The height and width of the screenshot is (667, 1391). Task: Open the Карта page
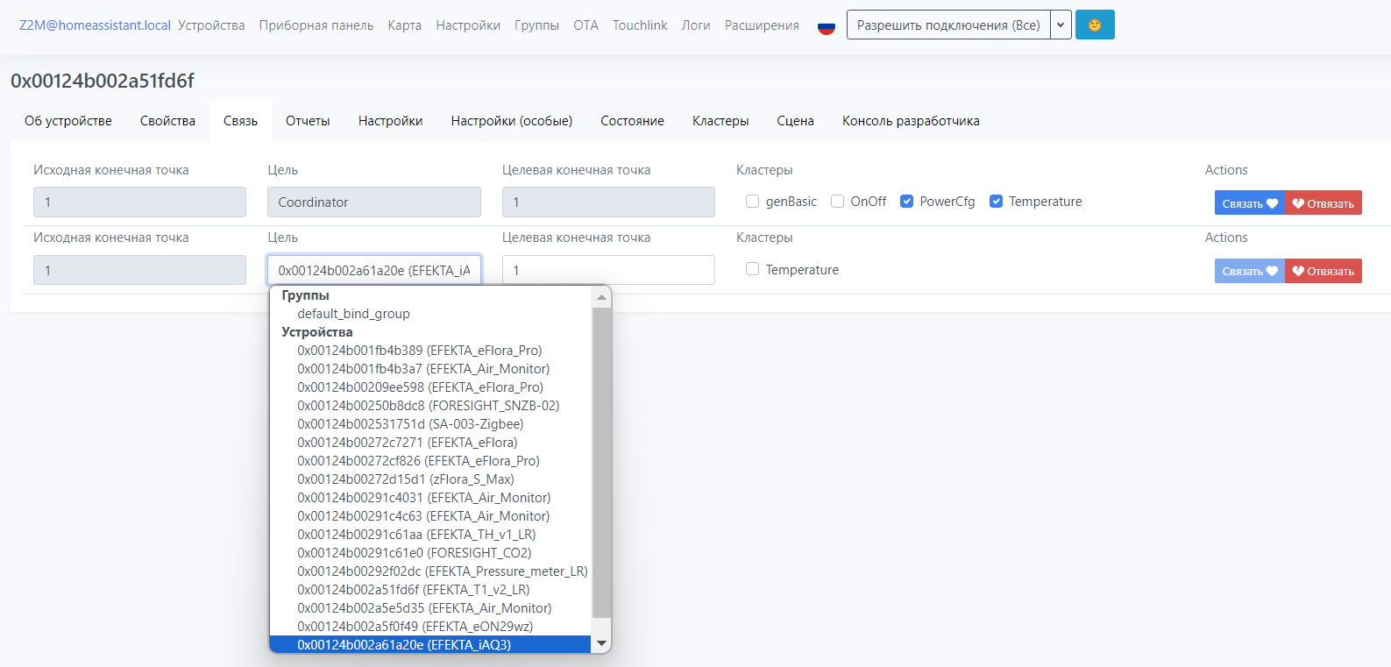click(x=405, y=25)
